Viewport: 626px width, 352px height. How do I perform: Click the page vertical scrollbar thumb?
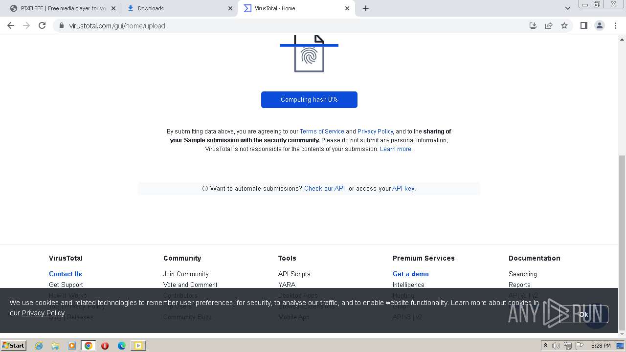coord(622,243)
